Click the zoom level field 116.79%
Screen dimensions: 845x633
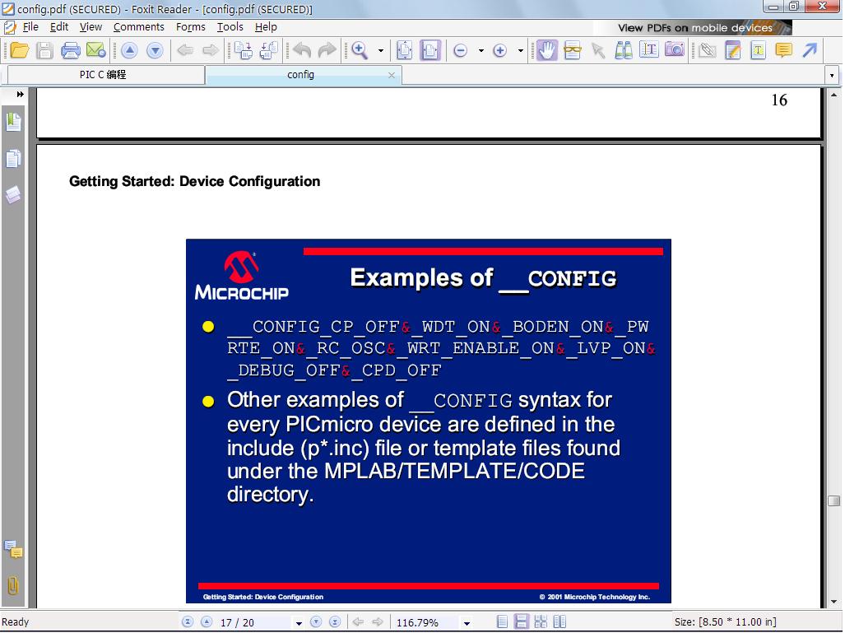(x=425, y=622)
